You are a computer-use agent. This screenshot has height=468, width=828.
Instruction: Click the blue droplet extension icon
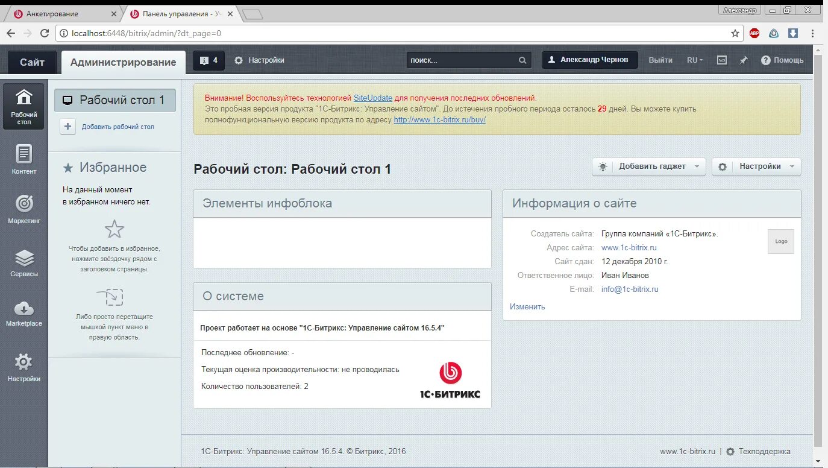(774, 33)
